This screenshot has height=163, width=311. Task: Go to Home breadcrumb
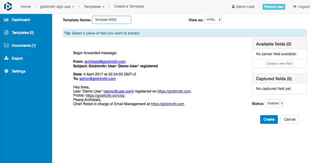(x=25, y=7)
